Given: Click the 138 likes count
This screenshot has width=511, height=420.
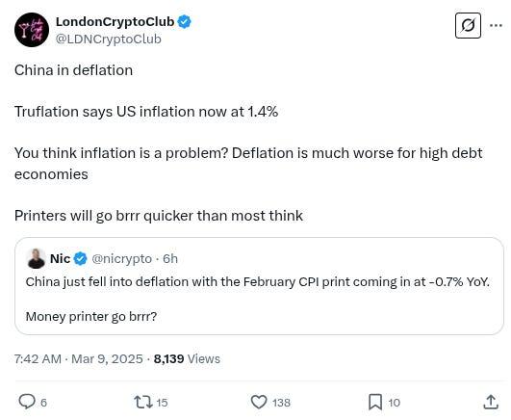Looking at the screenshot, I should 281,403.
